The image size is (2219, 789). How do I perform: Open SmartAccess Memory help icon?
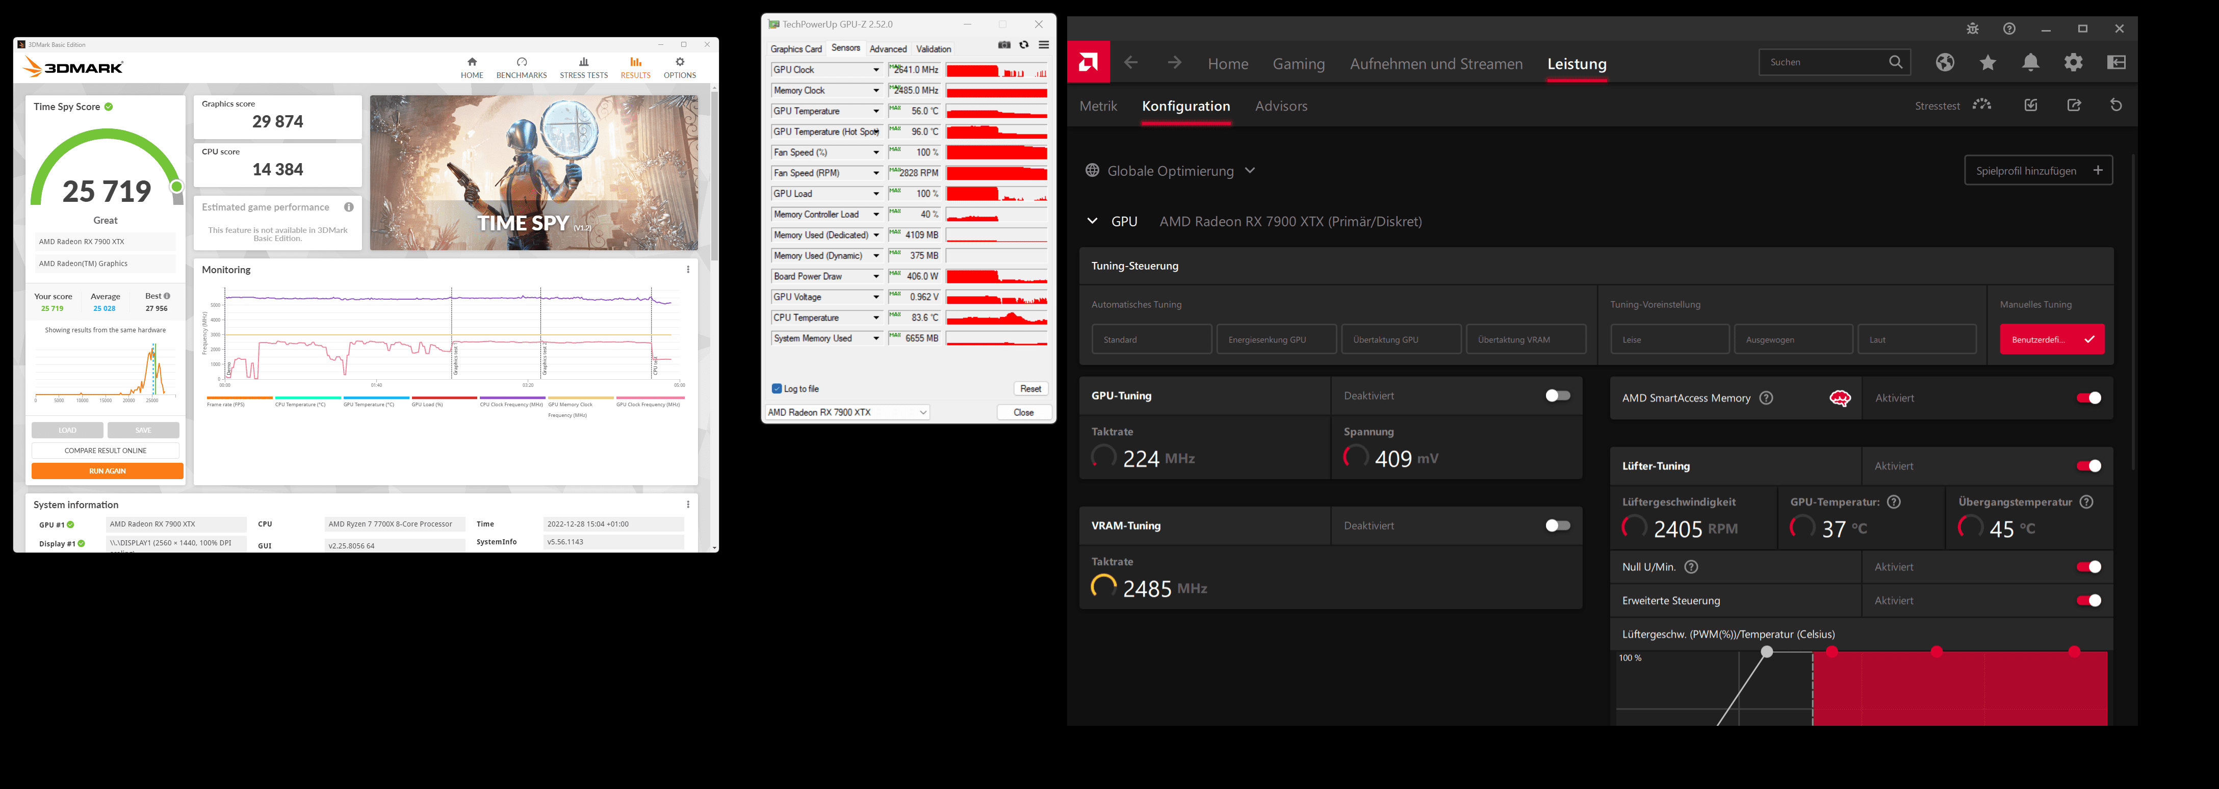1766,398
